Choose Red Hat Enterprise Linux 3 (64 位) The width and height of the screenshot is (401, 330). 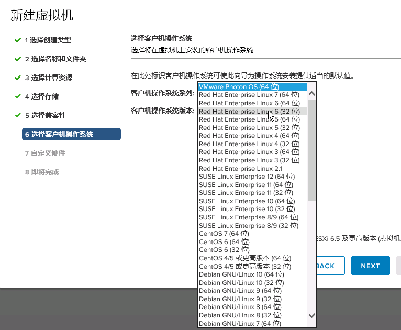[x=253, y=152]
